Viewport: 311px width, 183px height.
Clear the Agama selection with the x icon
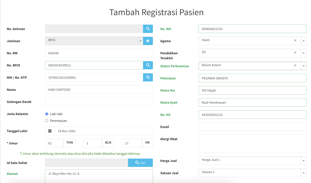295,40
